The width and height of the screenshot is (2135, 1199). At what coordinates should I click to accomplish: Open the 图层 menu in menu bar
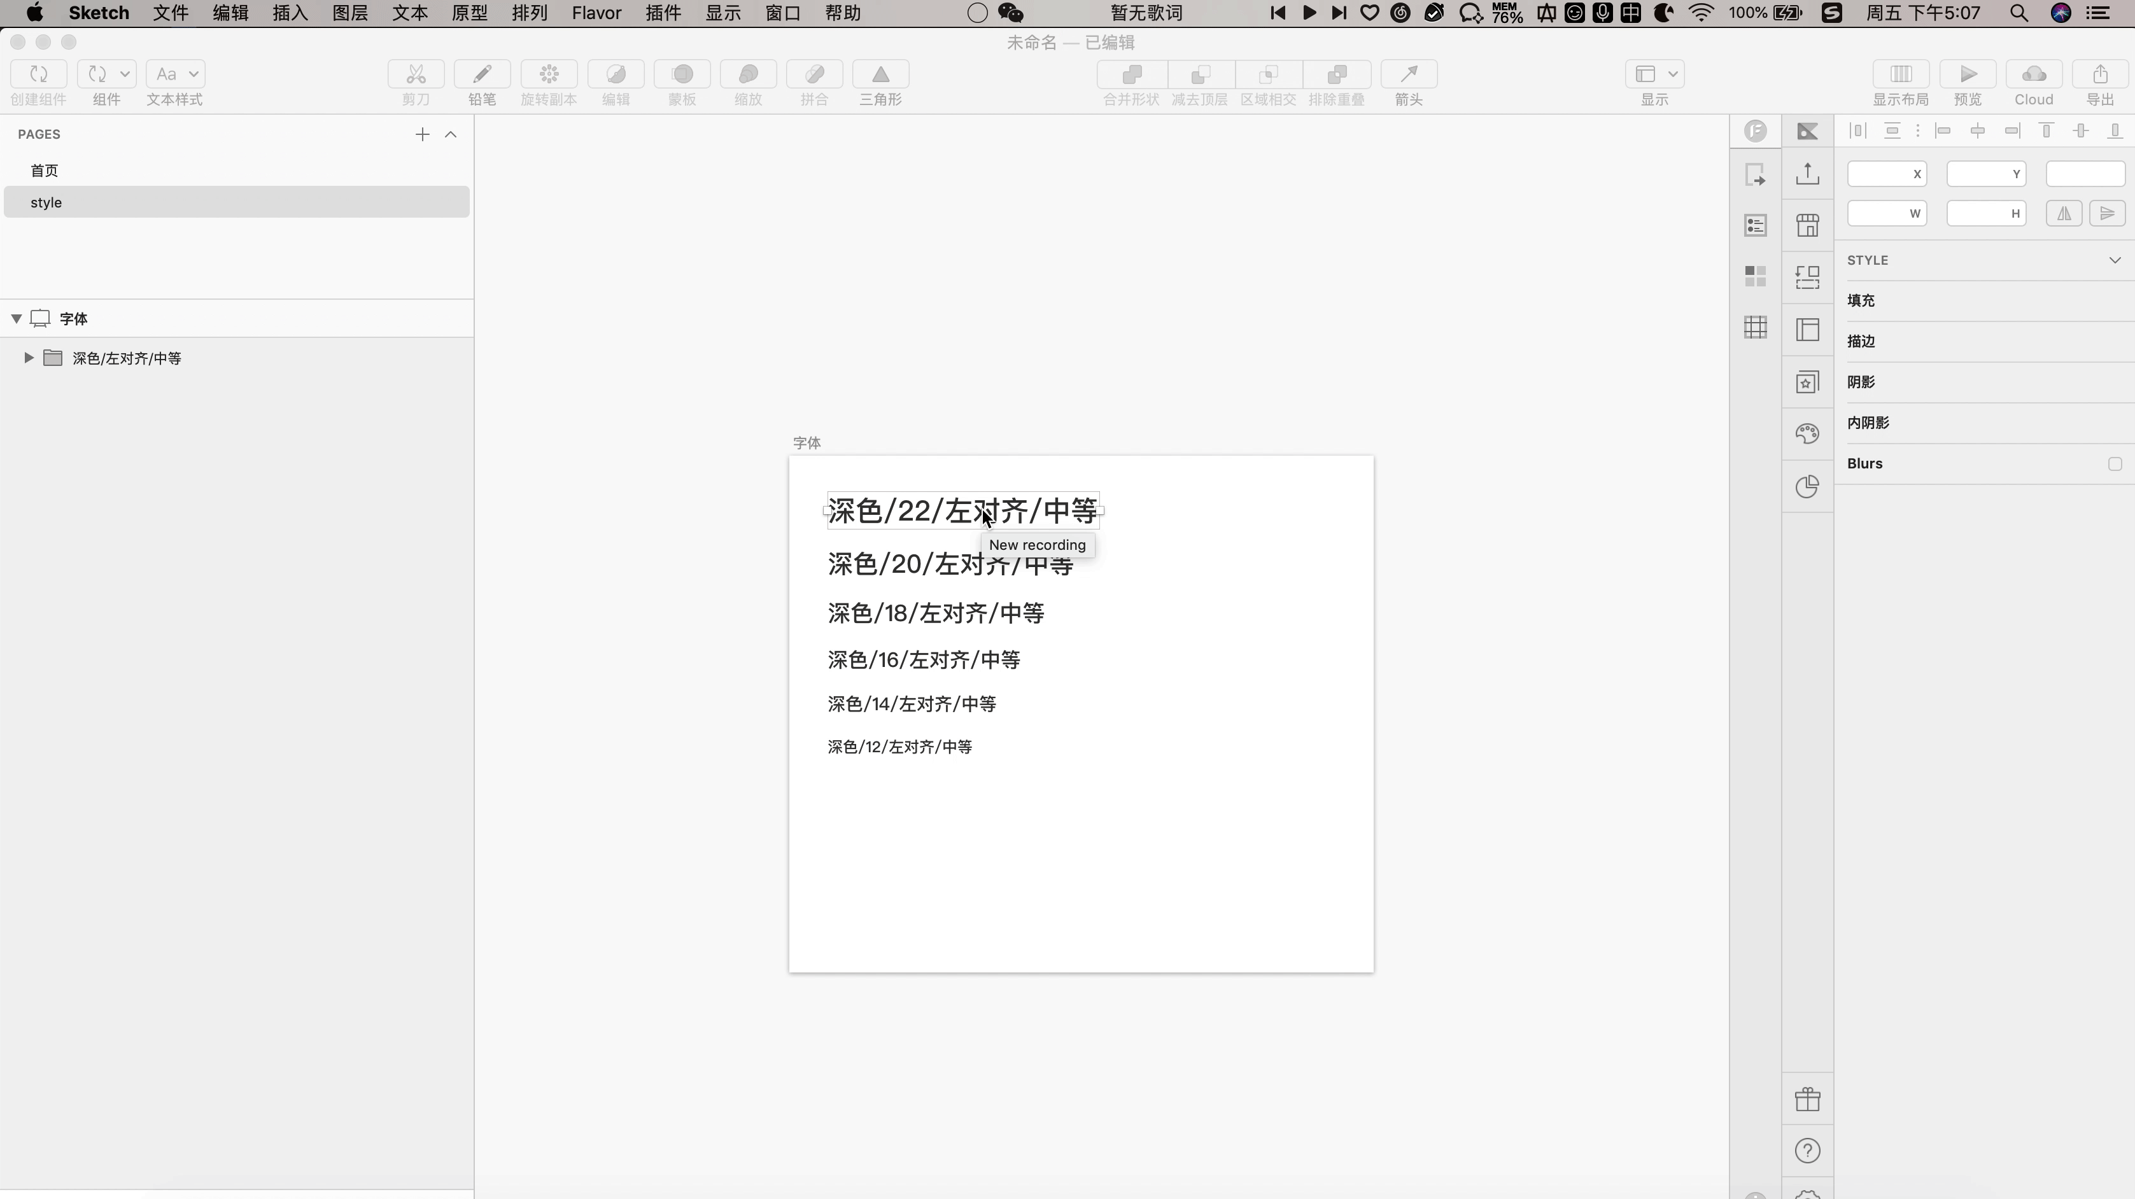[x=349, y=13]
